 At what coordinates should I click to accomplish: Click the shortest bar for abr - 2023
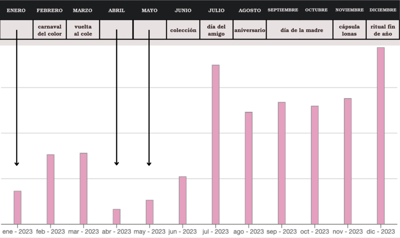(x=116, y=217)
